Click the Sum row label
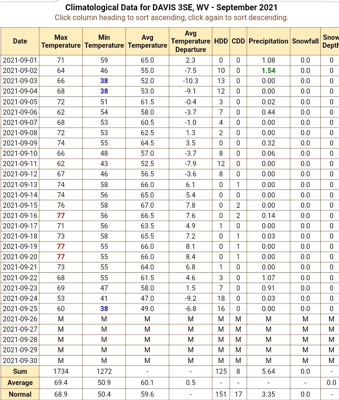Viewport: 339px width, 400px height. [x=20, y=371]
